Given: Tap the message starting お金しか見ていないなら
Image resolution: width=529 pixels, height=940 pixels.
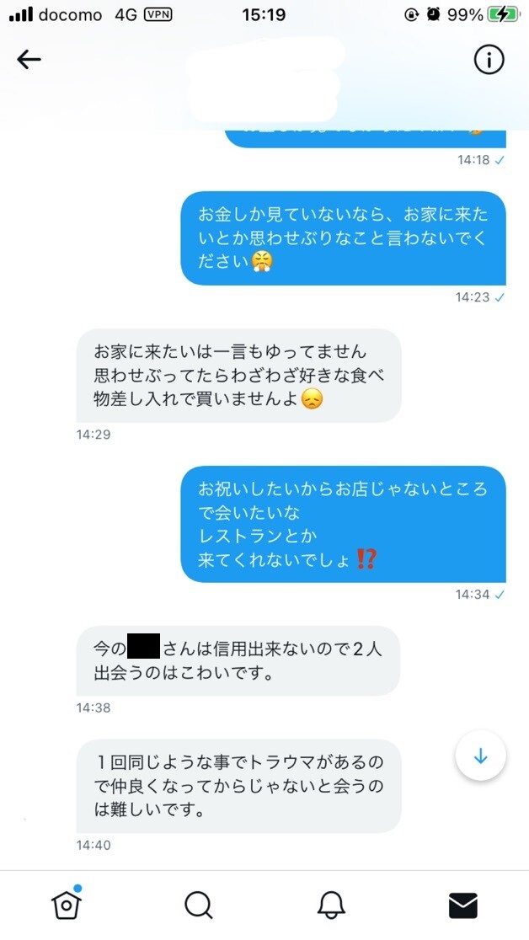Looking at the screenshot, I should pyautogui.click(x=343, y=238).
